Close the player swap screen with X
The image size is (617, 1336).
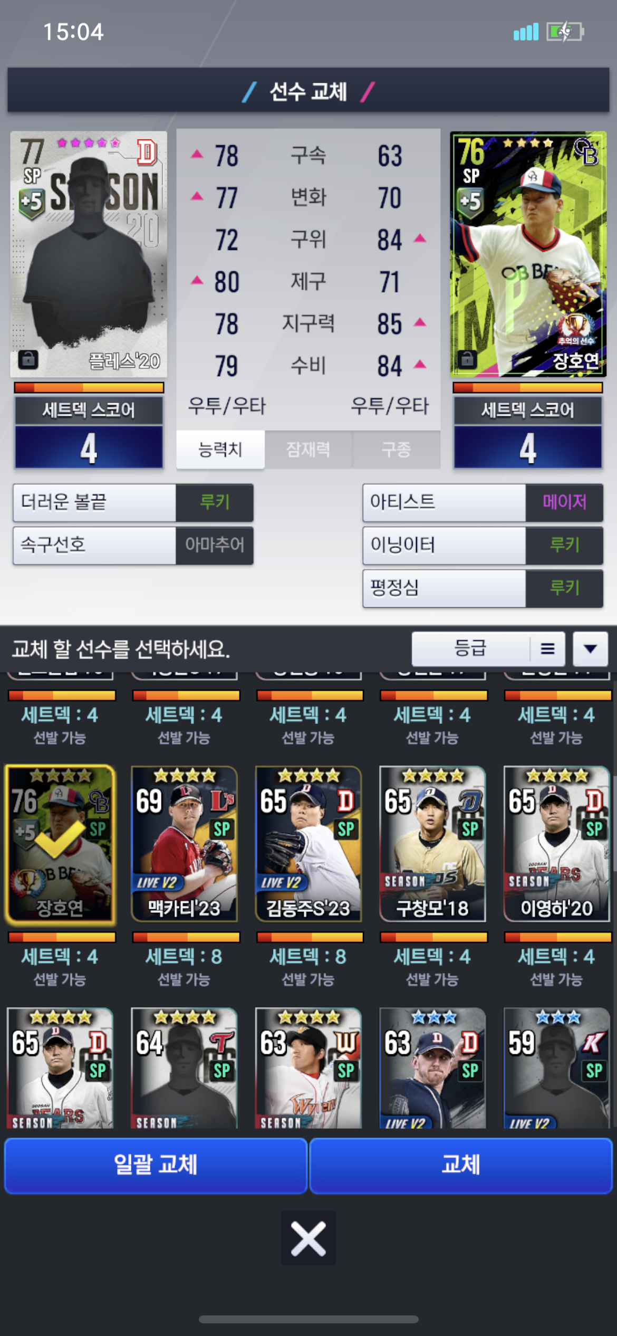308,1238
